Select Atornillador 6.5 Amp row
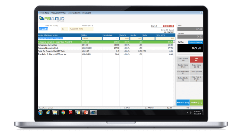232x134 pixels. pyautogui.click(x=105, y=54)
